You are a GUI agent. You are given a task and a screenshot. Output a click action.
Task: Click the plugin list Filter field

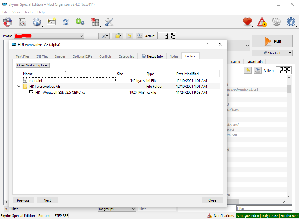coord(264,208)
